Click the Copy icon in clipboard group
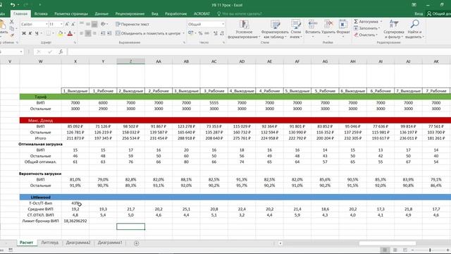The width and height of the screenshot is (451, 254). pyautogui.click(x=12, y=28)
